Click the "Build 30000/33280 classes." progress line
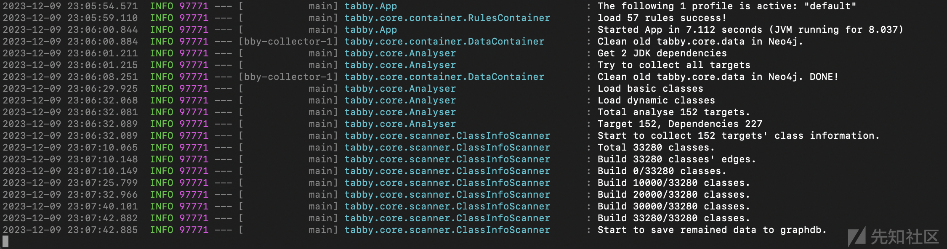The width and height of the screenshot is (947, 249). tap(673, 207)
